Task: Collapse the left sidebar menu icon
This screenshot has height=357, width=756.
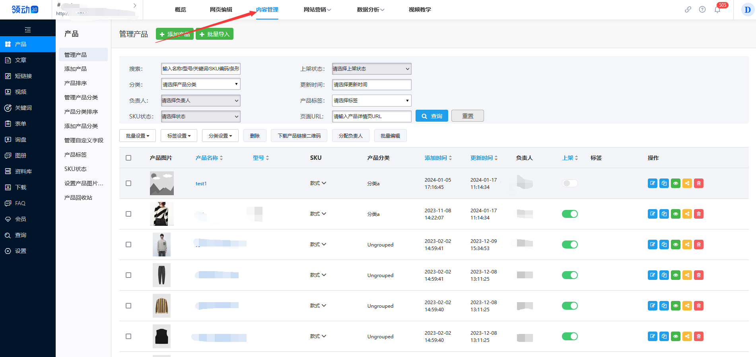Action: 27,30
